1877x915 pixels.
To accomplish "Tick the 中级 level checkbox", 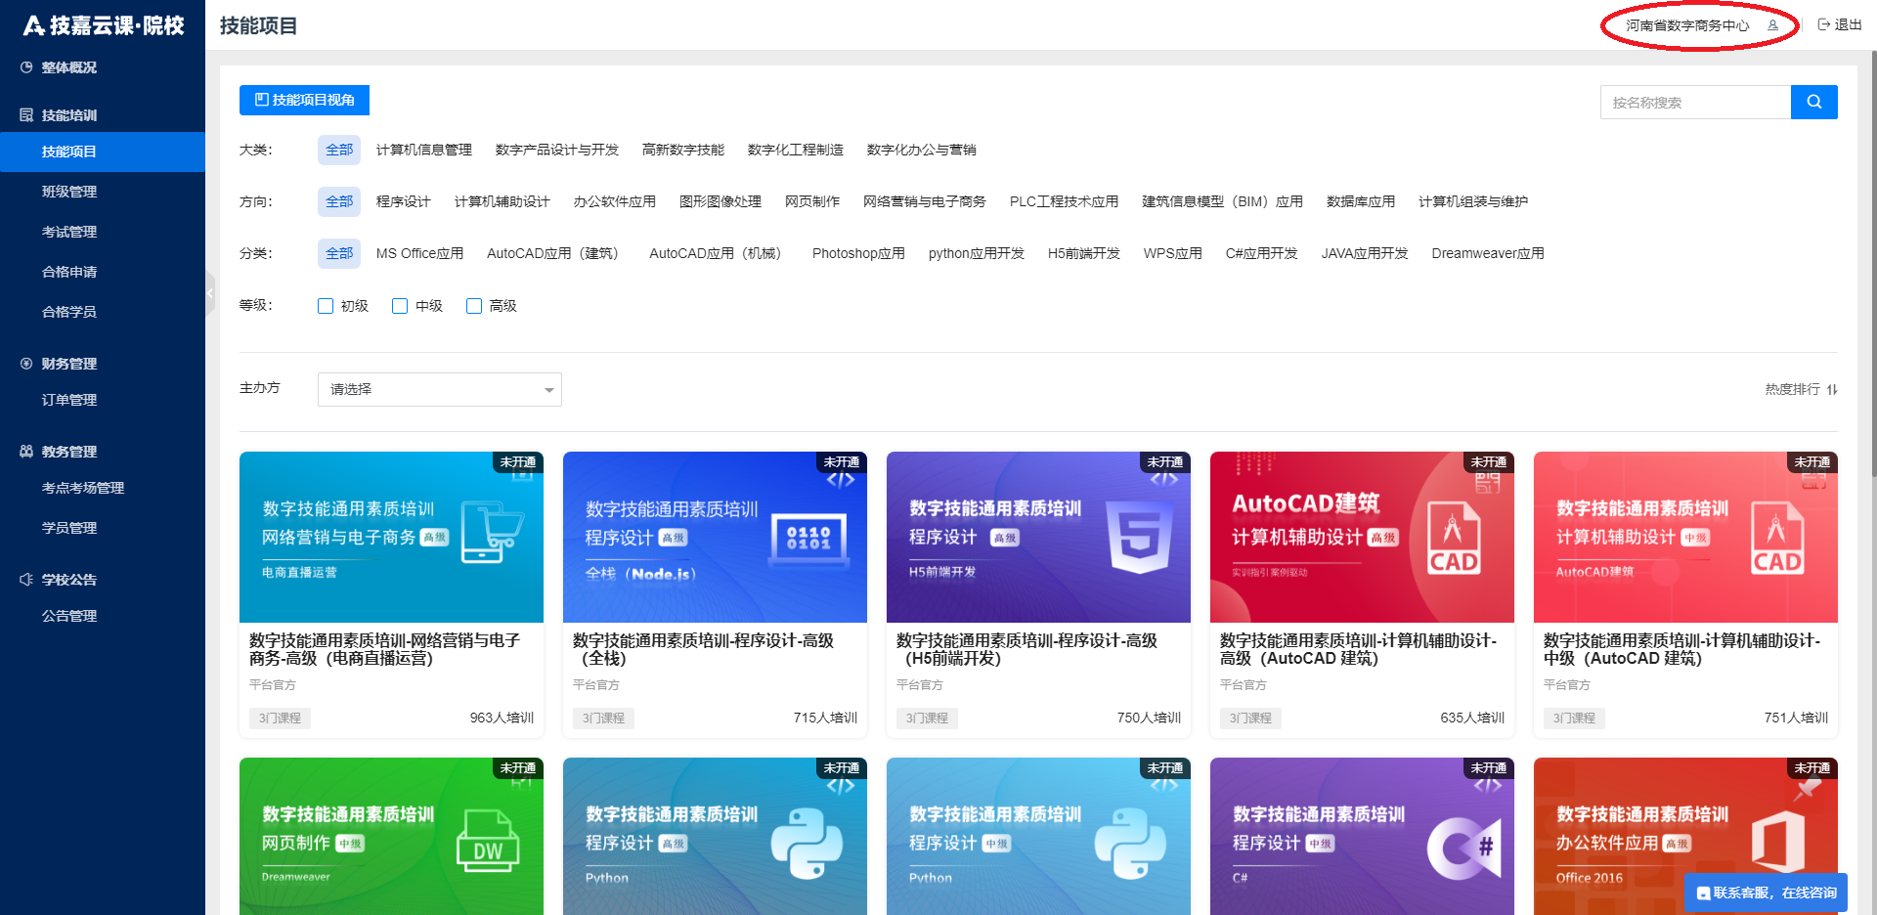I will pos(400,306).
